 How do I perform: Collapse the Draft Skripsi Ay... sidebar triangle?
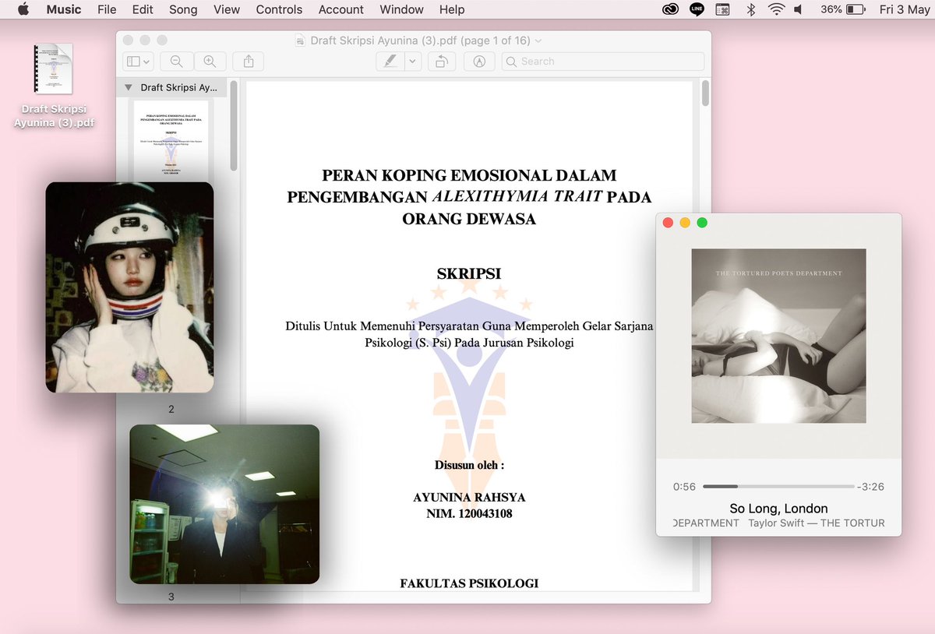[x=129, y=88]
